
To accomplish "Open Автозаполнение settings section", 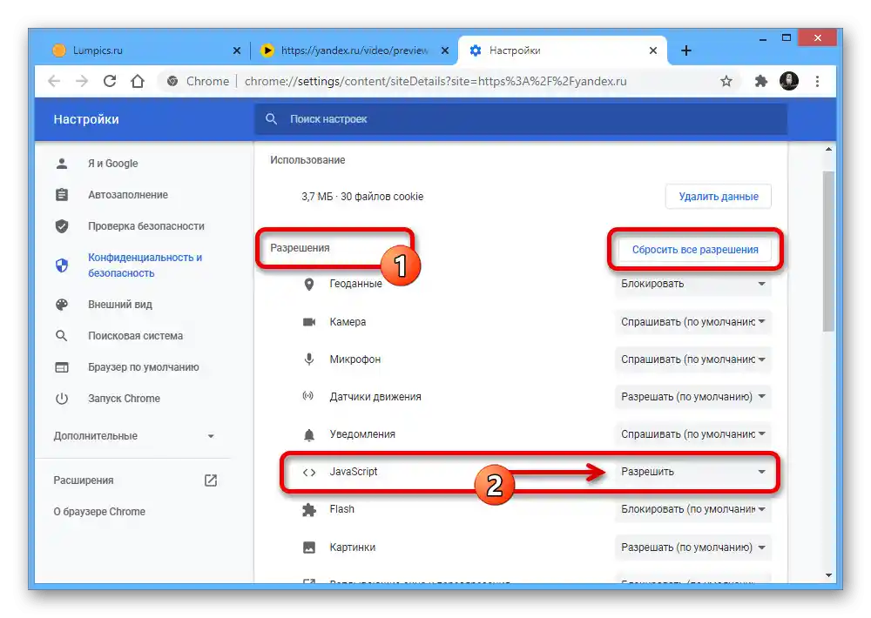I will tap(128, 195).
